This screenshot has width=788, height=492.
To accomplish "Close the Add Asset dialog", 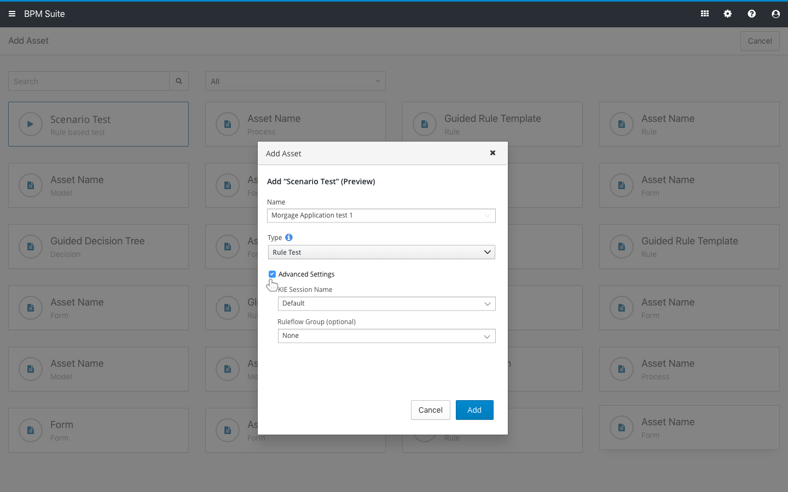I will (493, 153).
